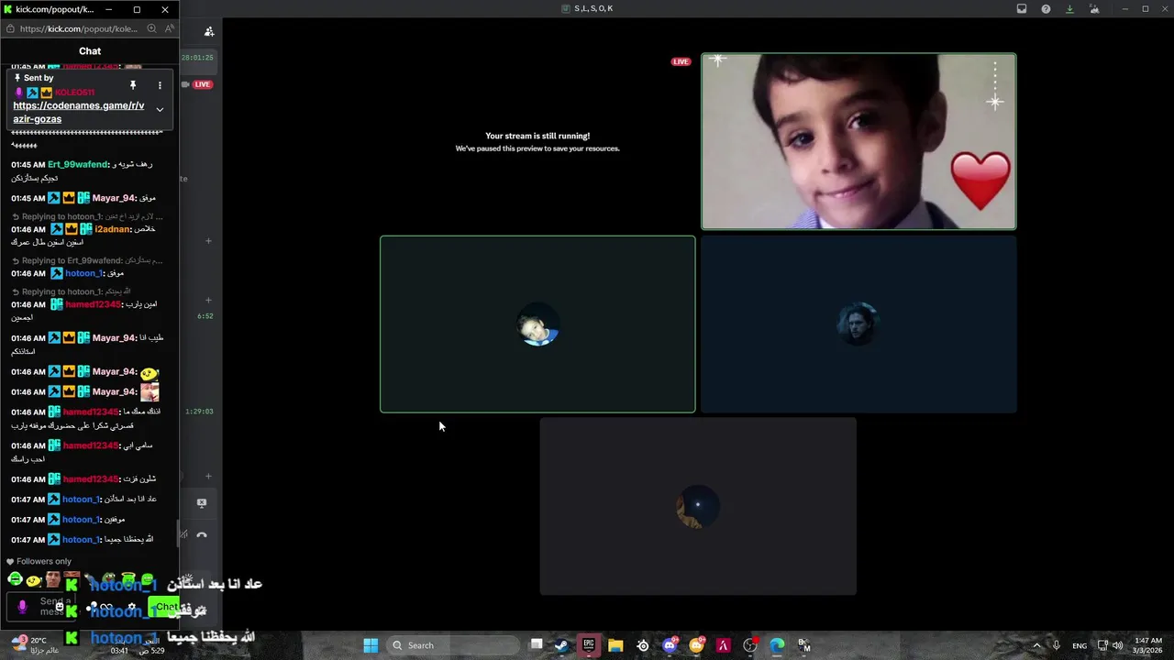Select the bearded man avatar tile
The height and width of the screenshot is (660, 1174).
pyautogui.click(x=858, y=324)
